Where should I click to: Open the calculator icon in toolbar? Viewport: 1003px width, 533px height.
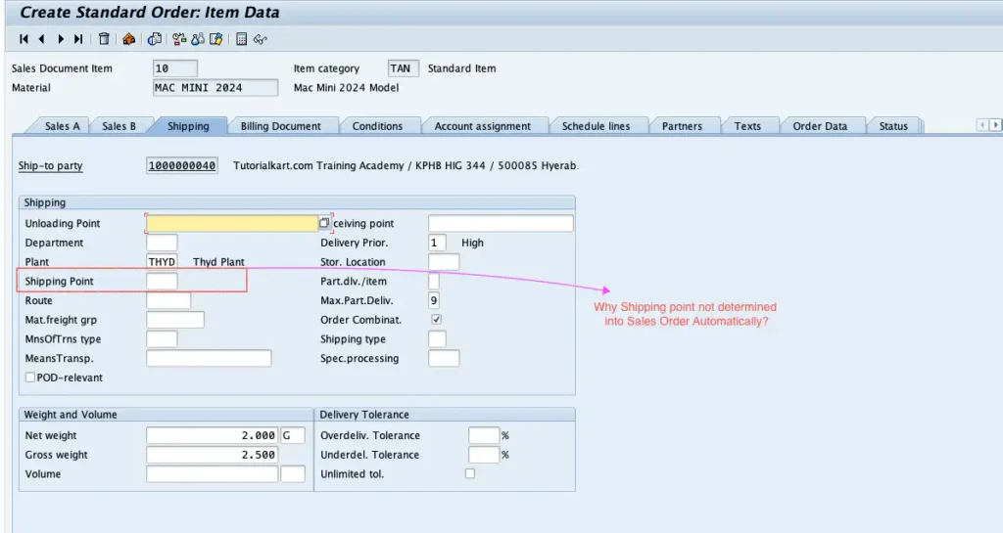click(241, 39)
